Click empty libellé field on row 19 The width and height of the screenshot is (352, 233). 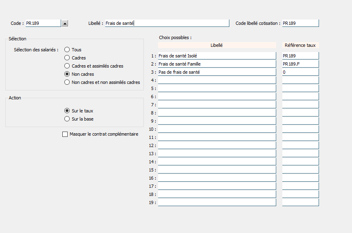(217, 202)
